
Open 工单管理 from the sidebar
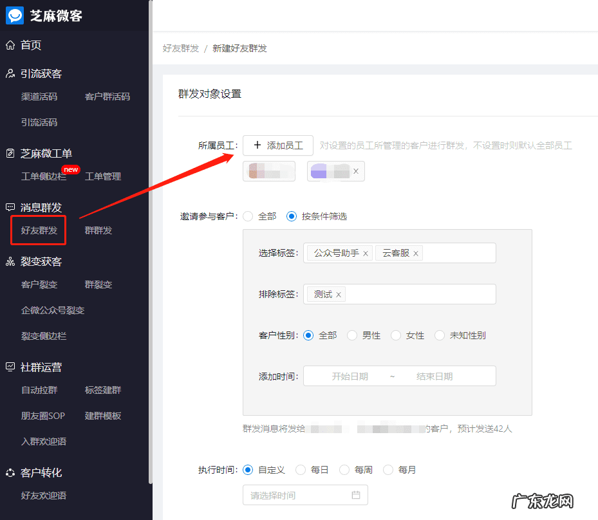pyautogui.click(x=102, y=176)
